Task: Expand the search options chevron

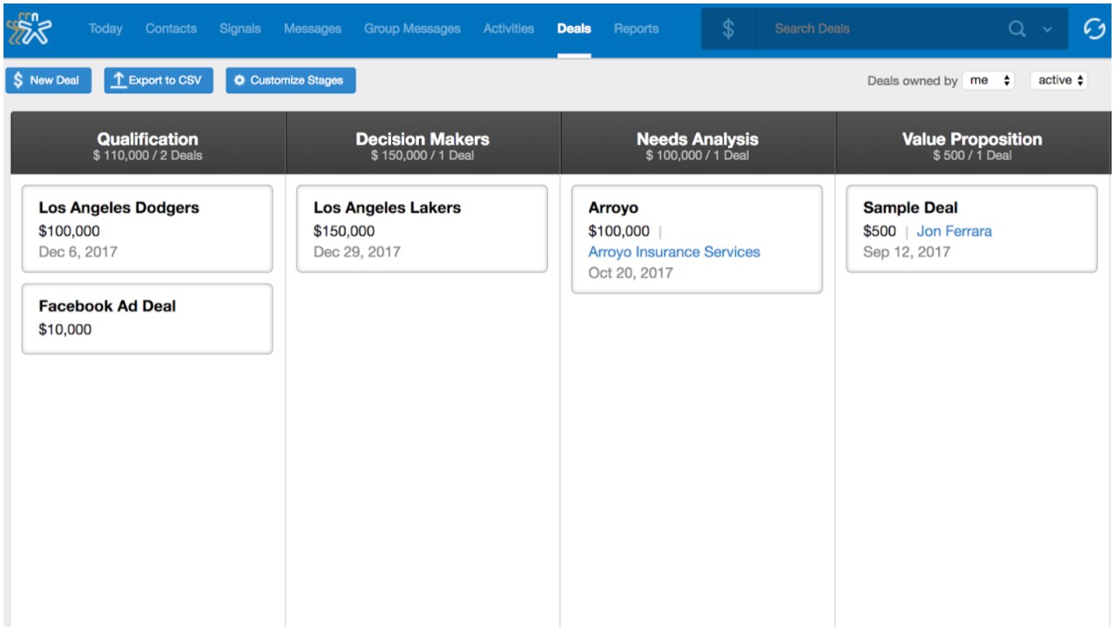Action: (x=1047, y=30)
